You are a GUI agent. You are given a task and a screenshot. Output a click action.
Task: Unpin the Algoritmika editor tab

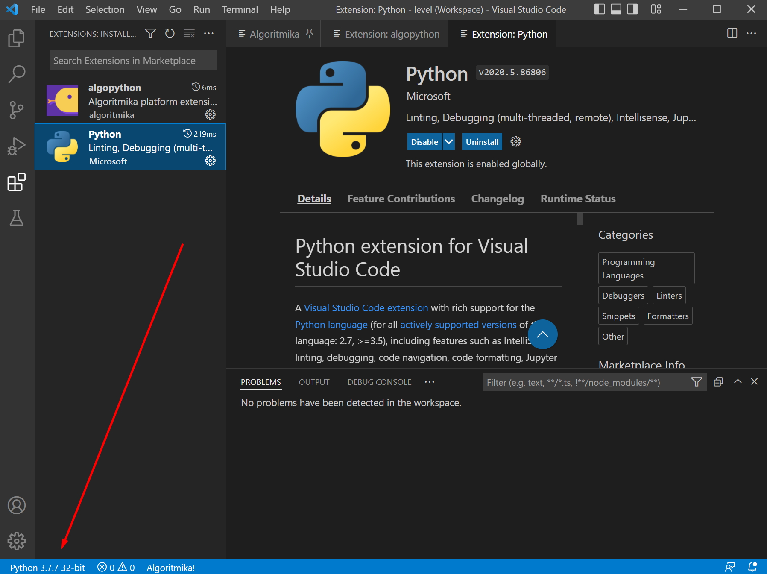[x=310, y=33]
